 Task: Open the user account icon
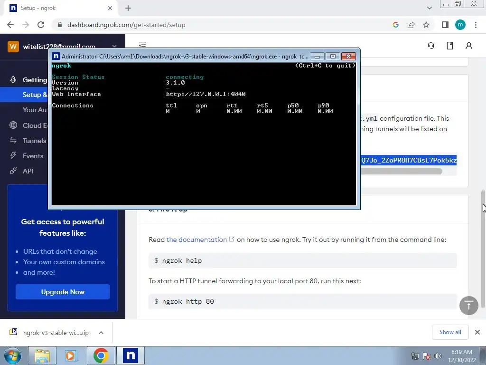[x=468, y=46]
